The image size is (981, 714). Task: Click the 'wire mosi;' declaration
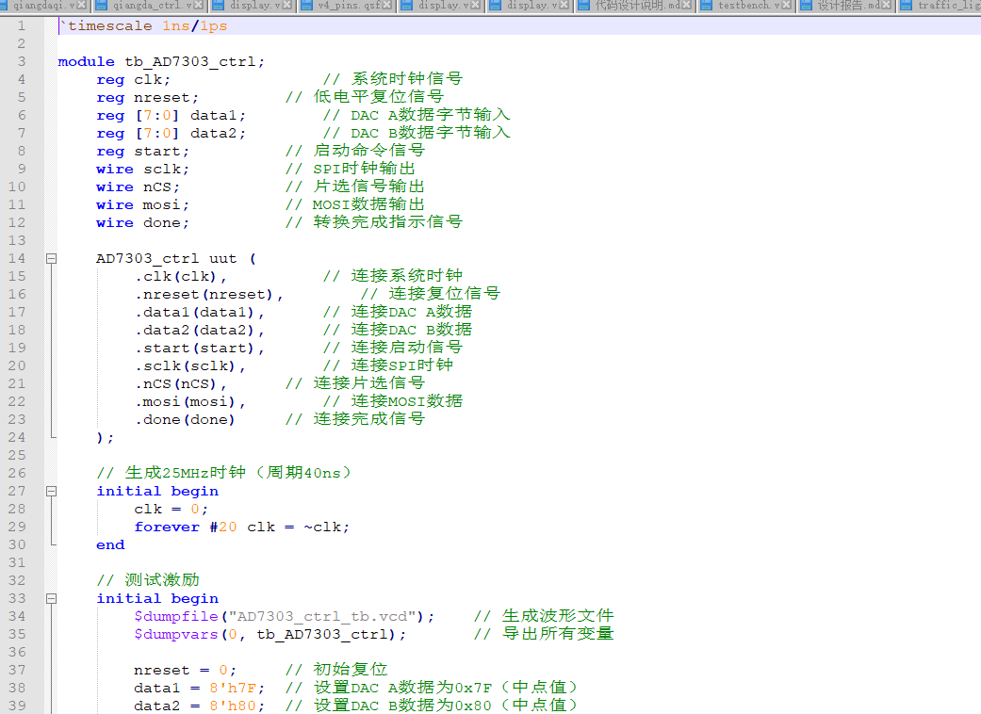pyautogui.click(x=142, y=205)
